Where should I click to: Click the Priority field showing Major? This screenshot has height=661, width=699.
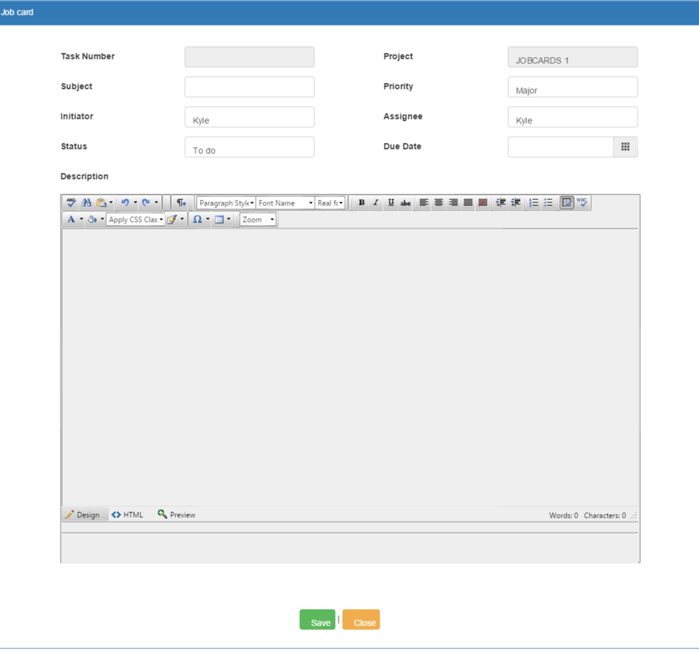[573, 87]
